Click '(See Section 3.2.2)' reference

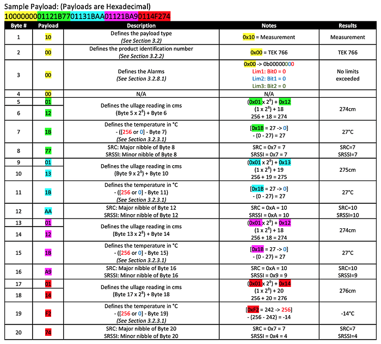(x=141, y=56)
